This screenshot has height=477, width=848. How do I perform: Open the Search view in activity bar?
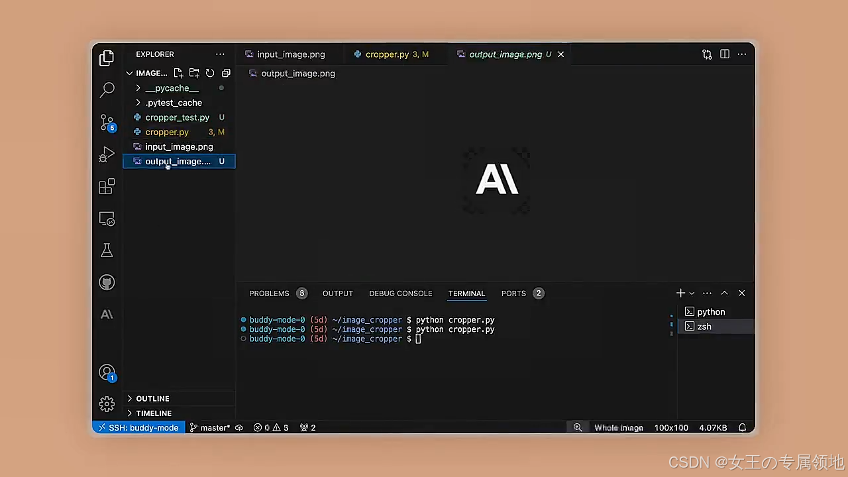click(107, 90)
